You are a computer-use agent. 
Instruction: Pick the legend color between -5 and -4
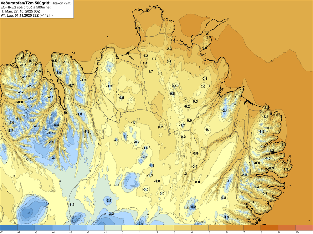44,228
